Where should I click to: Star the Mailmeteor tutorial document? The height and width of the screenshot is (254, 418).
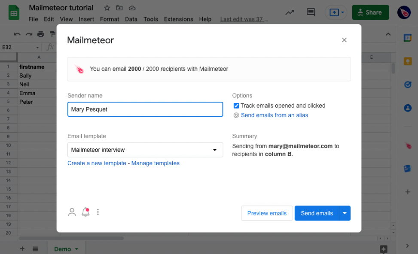(x=107, y=8)
